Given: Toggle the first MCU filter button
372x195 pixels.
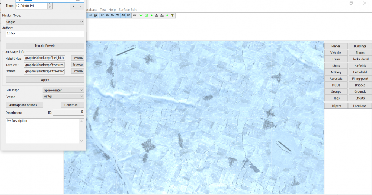Looking at the screenshot, I should pos(102,15).
